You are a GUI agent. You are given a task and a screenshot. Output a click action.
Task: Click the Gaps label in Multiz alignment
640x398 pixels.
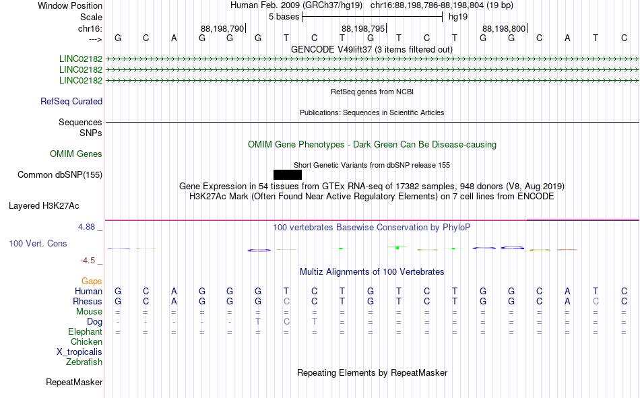[x=92, y=281]
